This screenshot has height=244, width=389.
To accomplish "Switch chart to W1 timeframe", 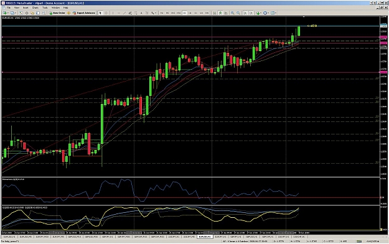I will point(202,13).
